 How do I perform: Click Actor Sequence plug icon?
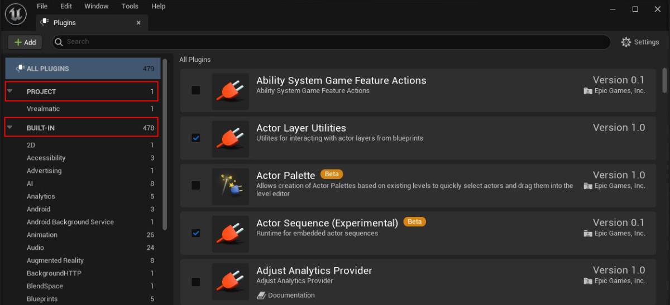tap(230, 233)
